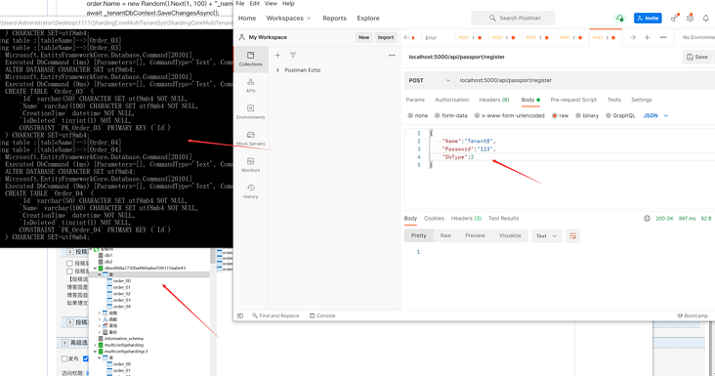
Task: Open the Console from footer
Action: coord(322,315)
